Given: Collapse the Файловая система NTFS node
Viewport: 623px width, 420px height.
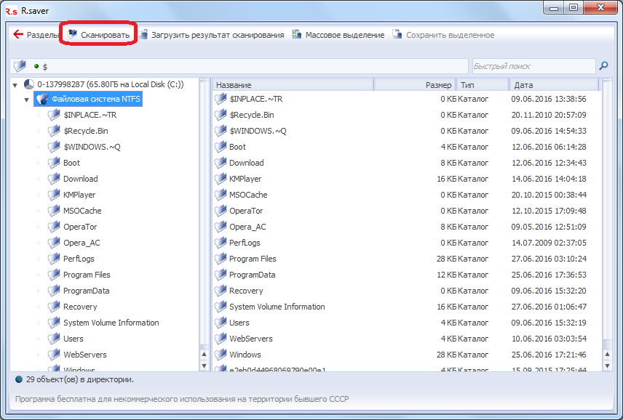Looking at the screenshot, I should click(27, 100).
